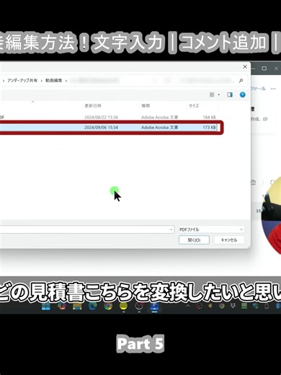Expand the chevron after 動画編集 in the path
The image size is (281, 375).
click(x=66, y=81)
